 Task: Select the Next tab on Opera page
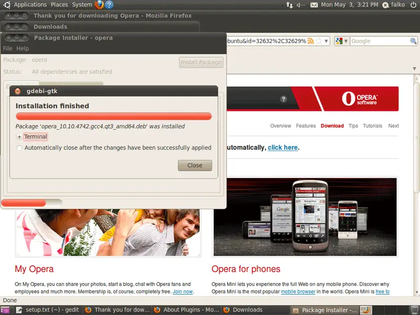(393, 126)
